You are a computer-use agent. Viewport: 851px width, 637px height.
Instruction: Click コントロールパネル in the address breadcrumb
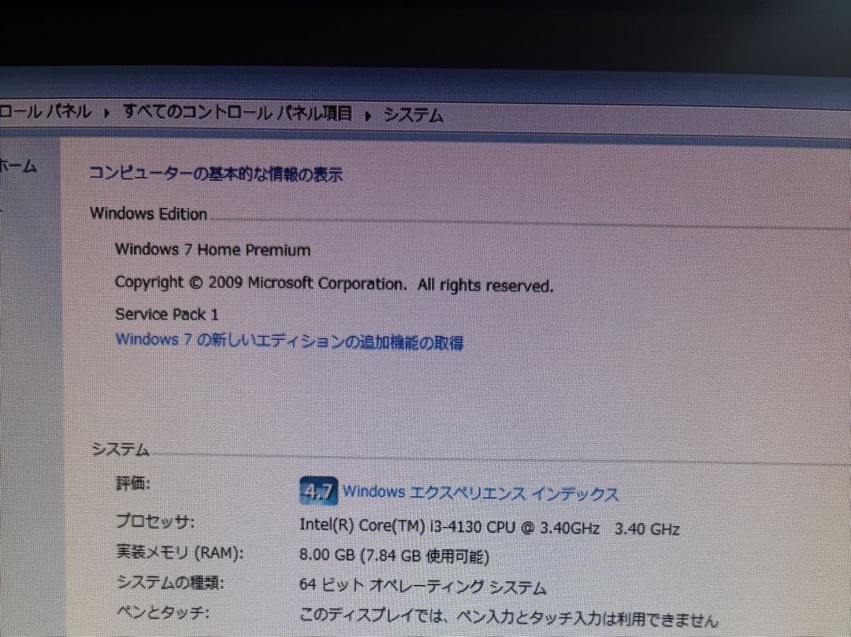coord(47,113)
